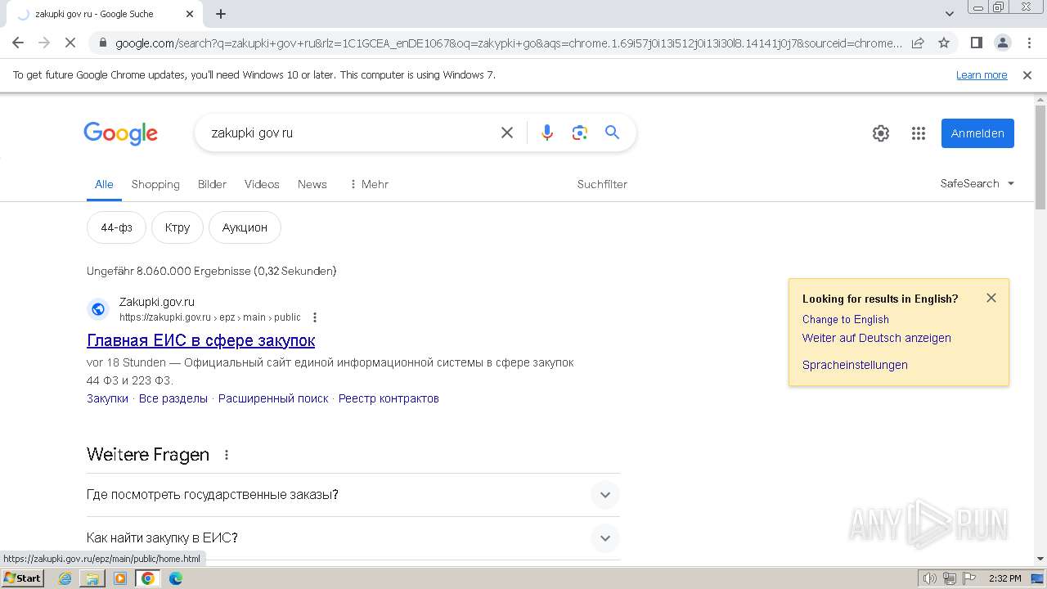The width and height of the screenshot is (1047, 589).
Task: Click the Google logo
Action: point(120,133)
